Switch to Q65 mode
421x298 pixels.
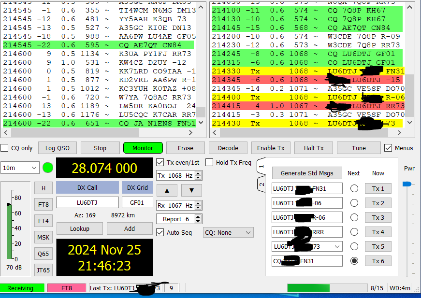click(x=44, y=254)
